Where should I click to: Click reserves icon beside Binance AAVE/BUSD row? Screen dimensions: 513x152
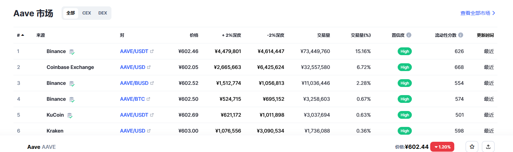point(72,83)
